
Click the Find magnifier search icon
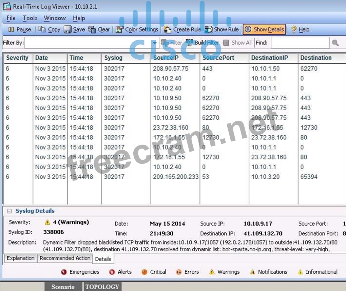pyautogui.click(x=335, y=43)
